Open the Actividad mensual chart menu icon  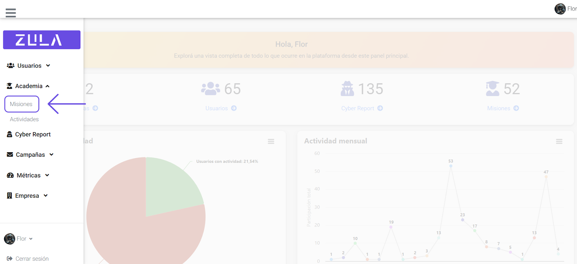point(559,141)
